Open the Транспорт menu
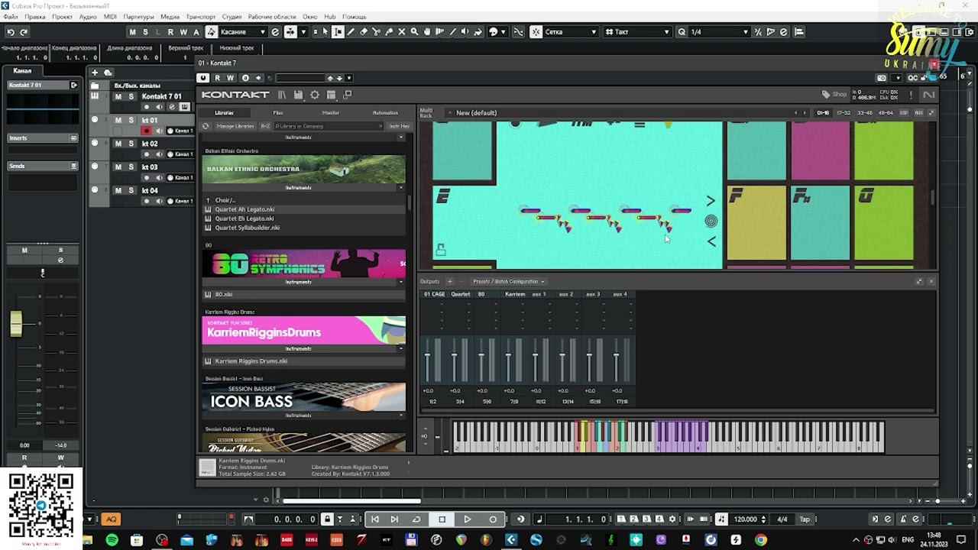This screenshot has height=550, width=978. pos(201,16)
